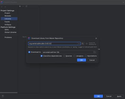
Task: Click the Platform Settings heading
Action: click(x=8, y=27)
